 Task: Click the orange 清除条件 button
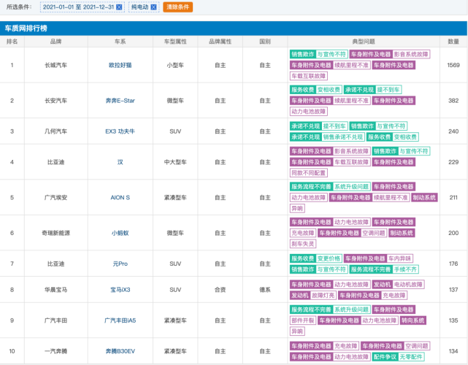pos(177,7)
